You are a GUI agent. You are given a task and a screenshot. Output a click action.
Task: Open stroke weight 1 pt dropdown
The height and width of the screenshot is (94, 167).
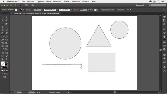pyautogui.click(x=42, y=10)
